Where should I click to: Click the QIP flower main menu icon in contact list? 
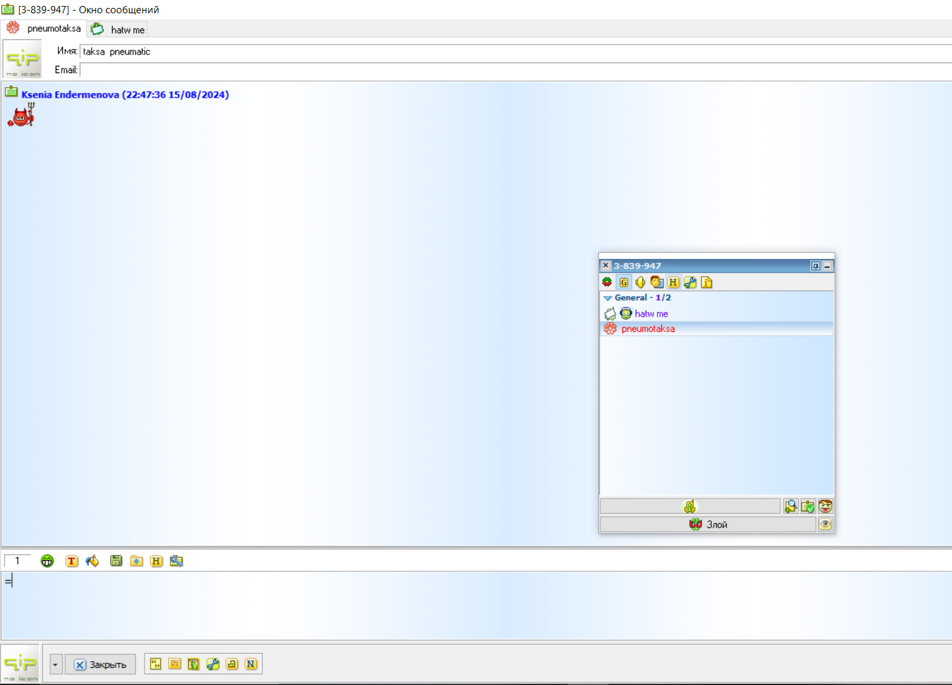(x=607, y=282)
